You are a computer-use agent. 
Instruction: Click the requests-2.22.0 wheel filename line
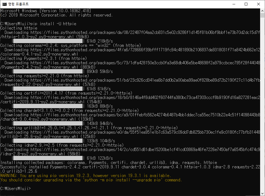pos(48,85)
